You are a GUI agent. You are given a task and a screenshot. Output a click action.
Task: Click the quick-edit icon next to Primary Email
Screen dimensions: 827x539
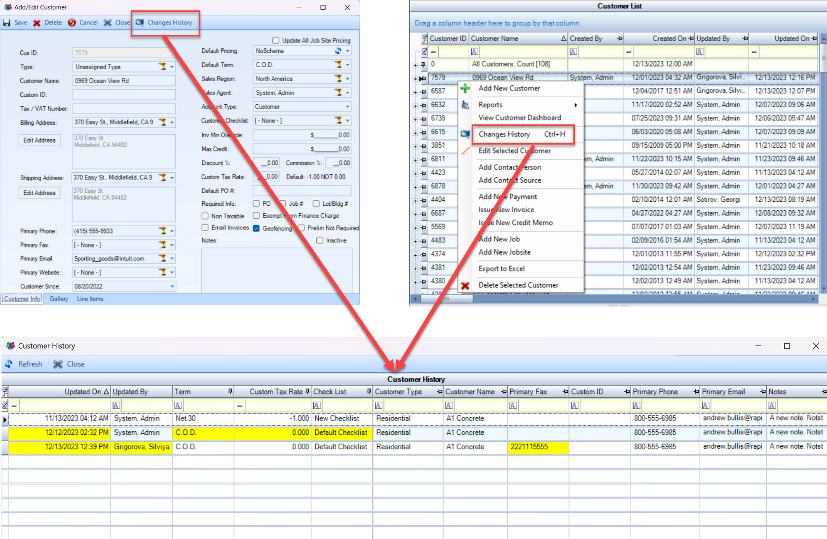(x=162, y=258)
